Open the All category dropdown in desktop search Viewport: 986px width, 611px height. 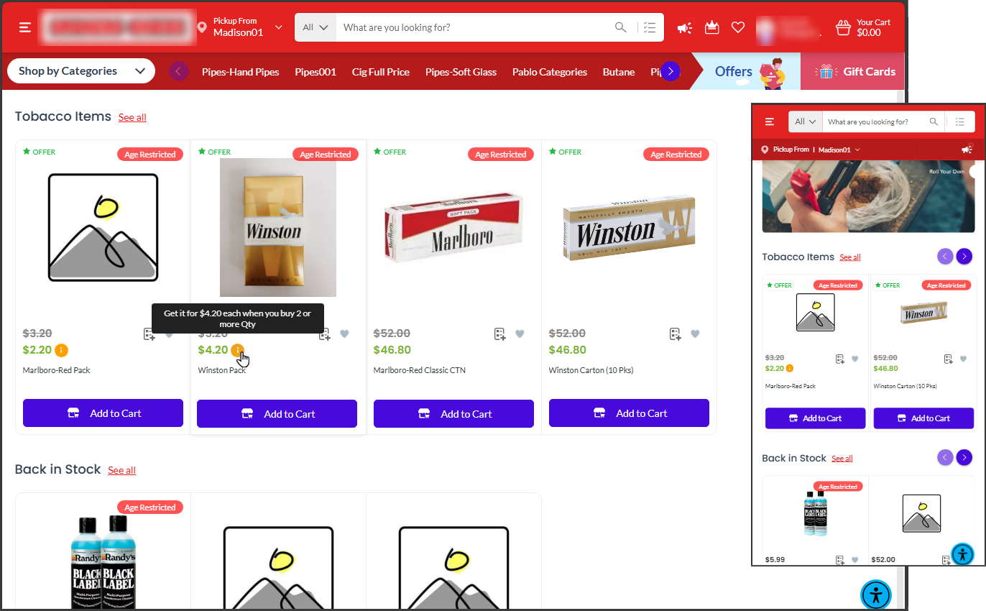coord(315,27)
